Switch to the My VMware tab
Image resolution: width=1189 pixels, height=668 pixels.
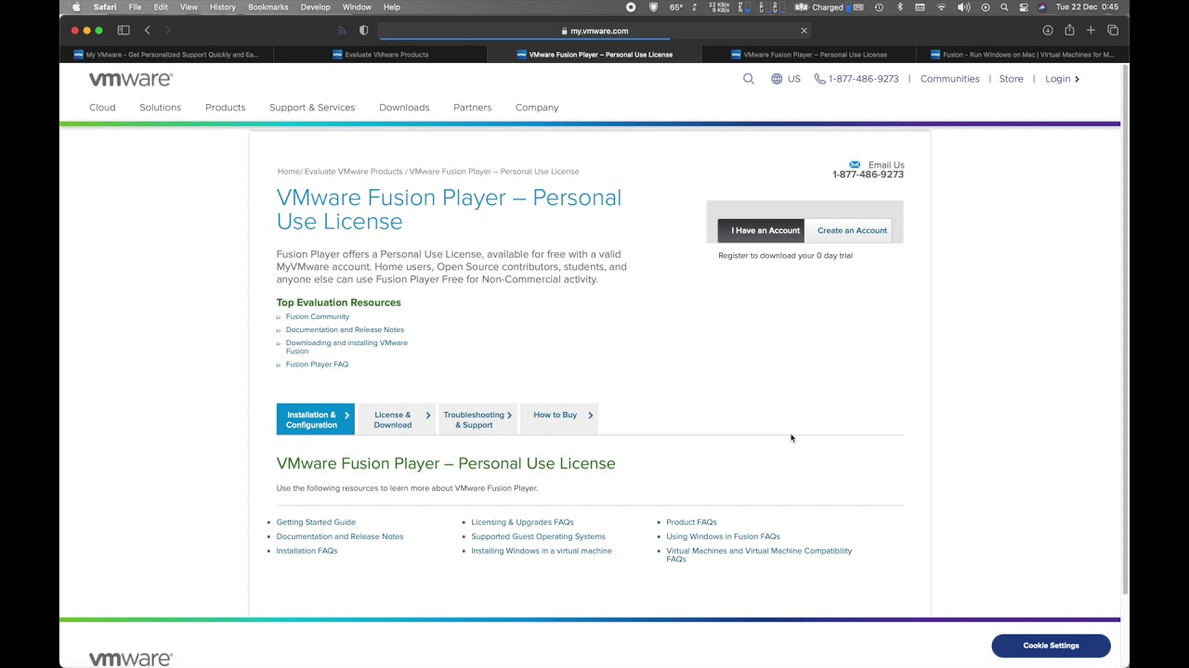tap(166, 55)
